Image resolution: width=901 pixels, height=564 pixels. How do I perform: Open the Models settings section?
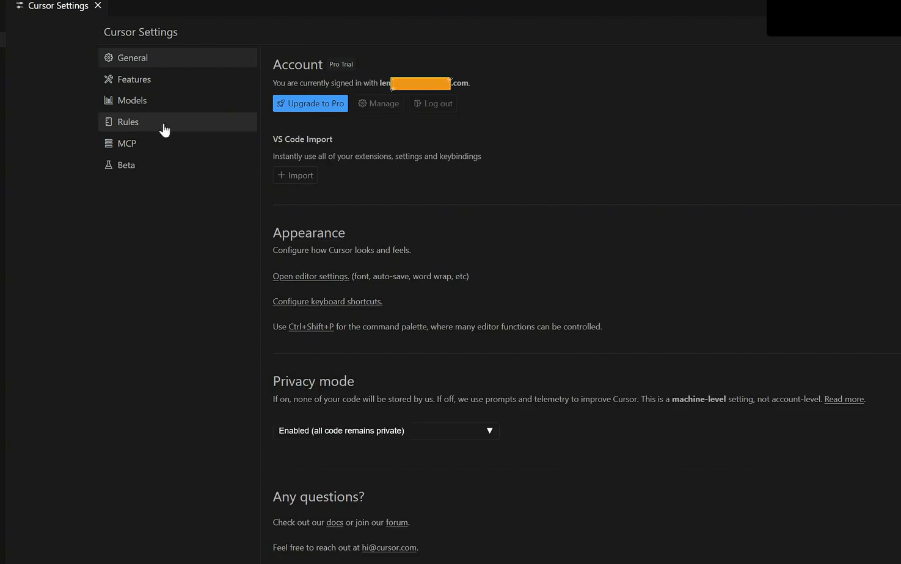132,100
